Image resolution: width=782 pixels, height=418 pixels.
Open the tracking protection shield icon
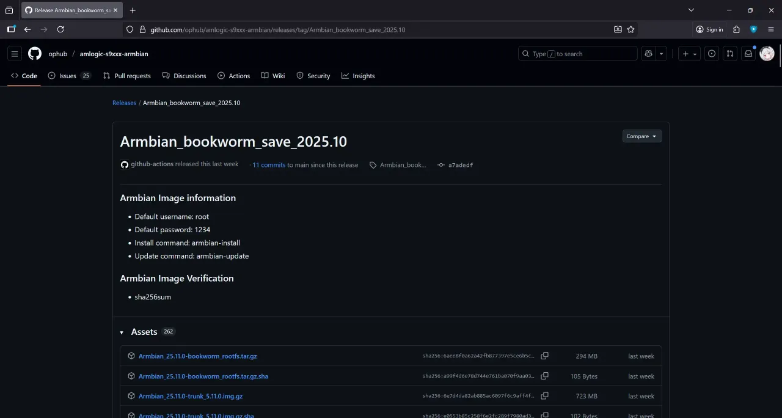(130, 29)
